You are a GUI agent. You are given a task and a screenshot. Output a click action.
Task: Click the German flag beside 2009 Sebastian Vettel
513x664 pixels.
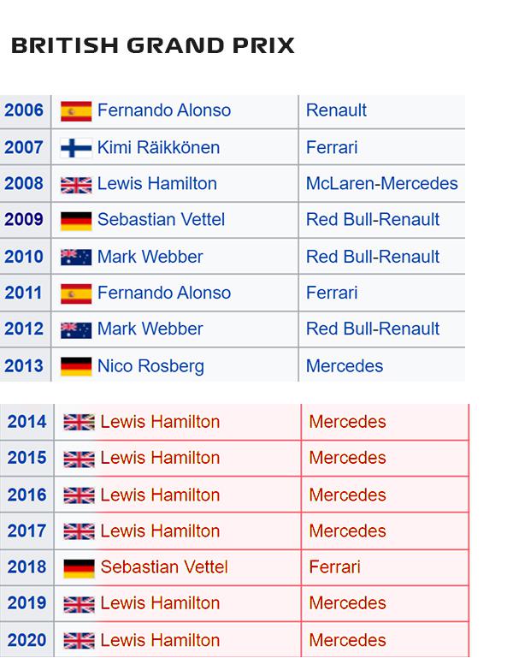[x=76, y=221]
